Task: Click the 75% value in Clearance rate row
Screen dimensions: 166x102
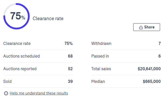Action: coord(68,44)
